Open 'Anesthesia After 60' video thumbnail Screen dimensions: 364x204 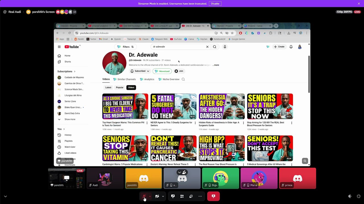tap(222, 106)
